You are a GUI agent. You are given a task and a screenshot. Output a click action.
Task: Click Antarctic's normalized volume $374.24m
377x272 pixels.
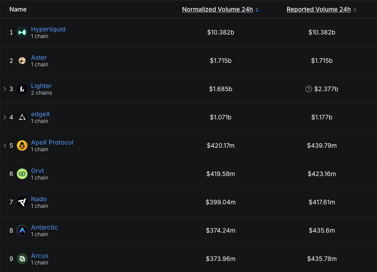220,230
